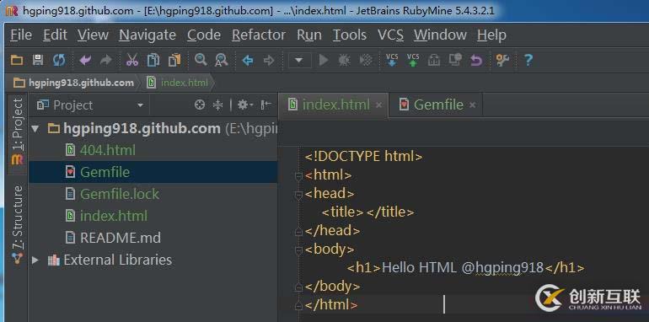
Task: Click the Find magnifier icon
Action: [x=201, y=60]
